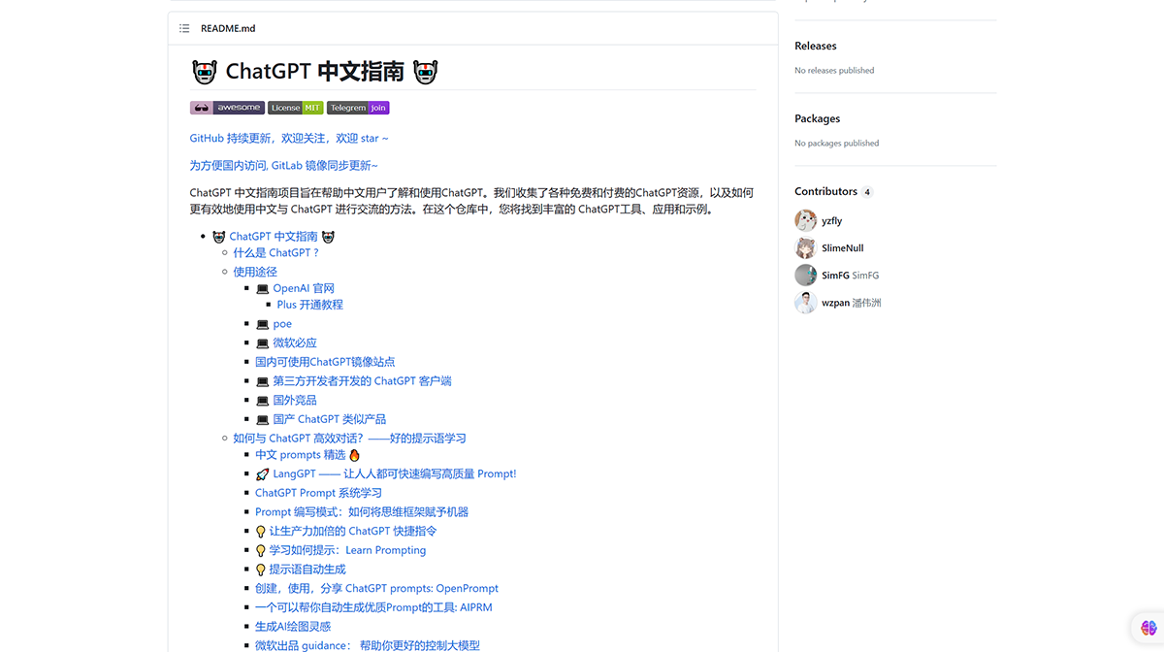Click the README table of contents icon
1164x652 pixels.
tap(184, 28)
